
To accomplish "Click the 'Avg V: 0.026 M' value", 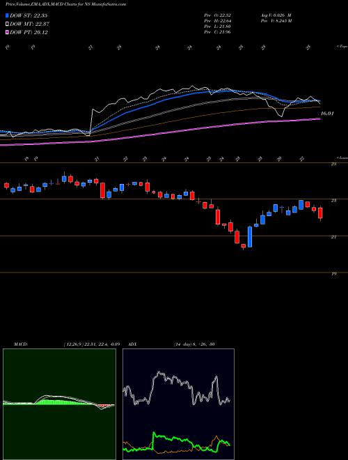I will 276,15.
